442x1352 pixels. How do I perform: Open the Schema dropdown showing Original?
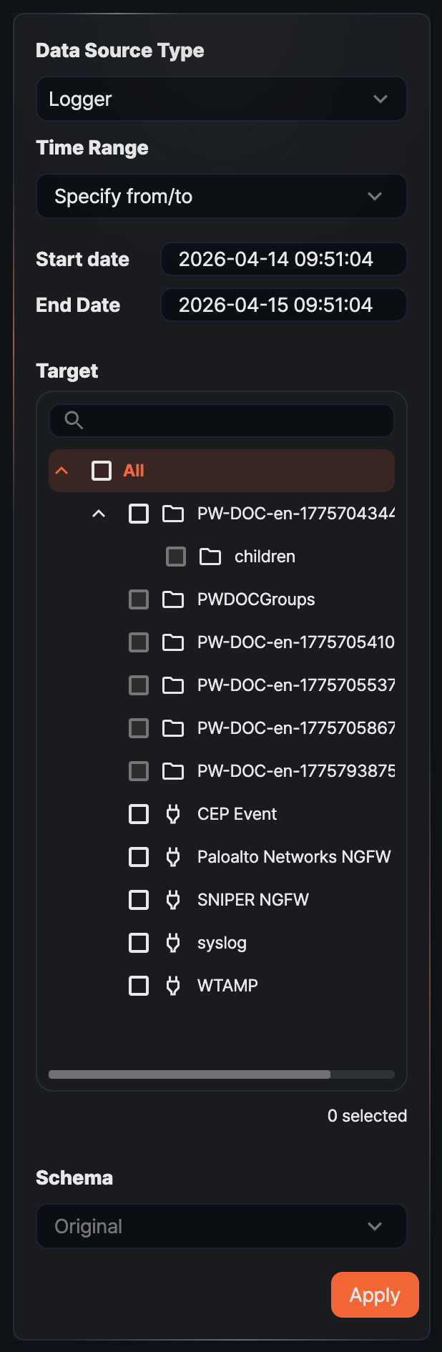click(x=222, y=1226)
